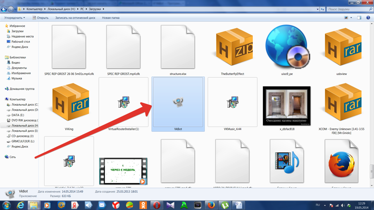Open the Изображения library

(21, 73)
